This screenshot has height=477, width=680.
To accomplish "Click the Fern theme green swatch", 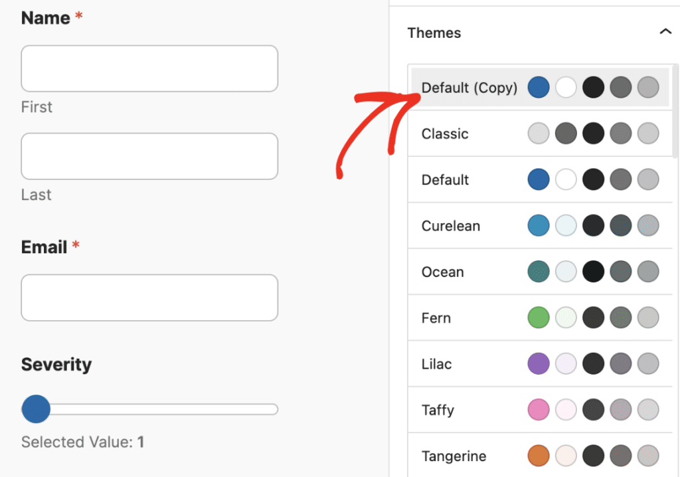I will coord(539,318).
